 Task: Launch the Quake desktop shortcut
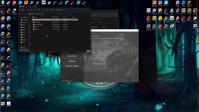[x=172, y=19]
